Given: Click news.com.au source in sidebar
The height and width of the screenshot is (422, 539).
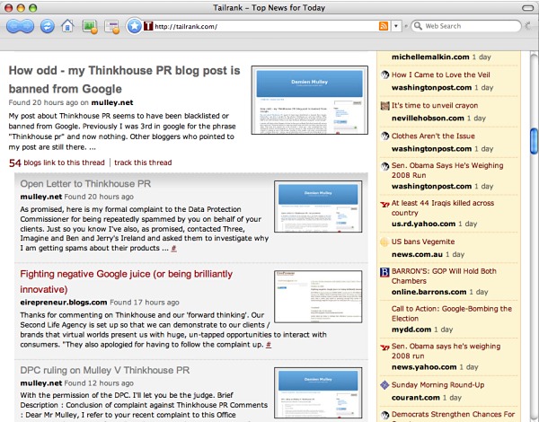Looking at the screenshot, I should tap(417, 255).
